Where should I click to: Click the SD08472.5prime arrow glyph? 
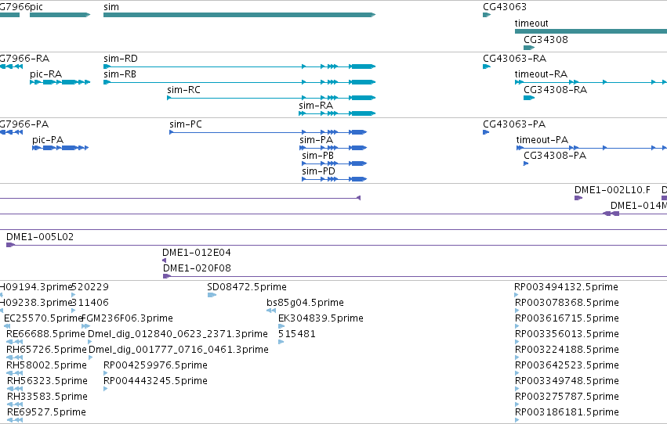click(x=212, y=295)
